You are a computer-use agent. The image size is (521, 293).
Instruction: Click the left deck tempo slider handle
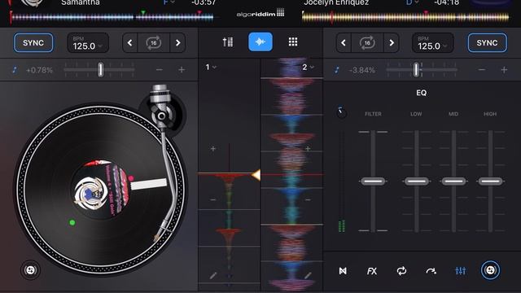point(101,70)
